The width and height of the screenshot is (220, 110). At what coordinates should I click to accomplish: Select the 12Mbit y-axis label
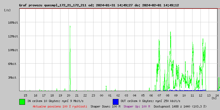pyautogui.click(x=13, y=36)
